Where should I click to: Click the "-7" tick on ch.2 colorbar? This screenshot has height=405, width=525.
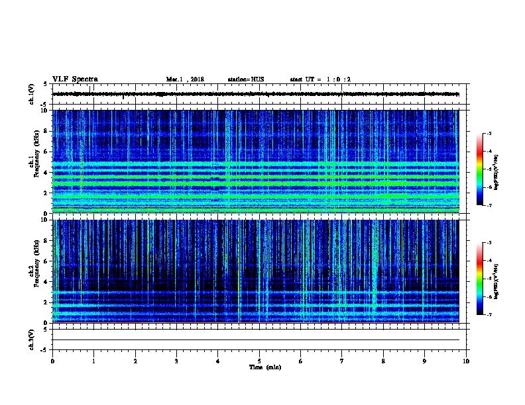click(489, 315)
